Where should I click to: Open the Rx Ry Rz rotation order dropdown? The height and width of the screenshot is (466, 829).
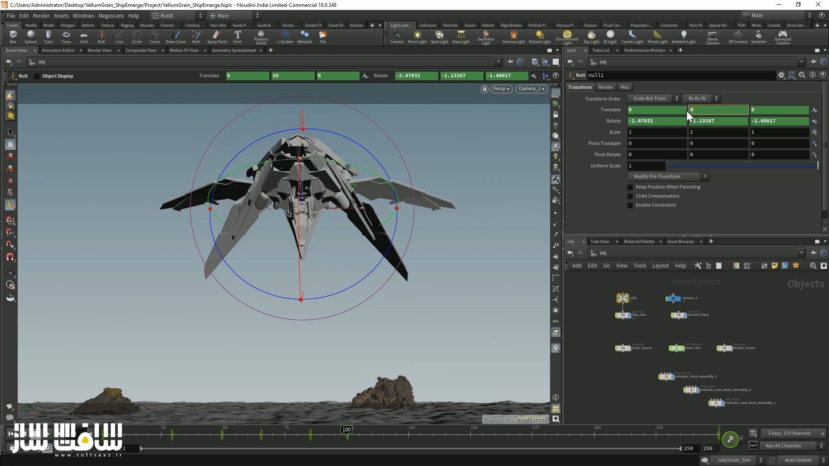tap(701, 99)
